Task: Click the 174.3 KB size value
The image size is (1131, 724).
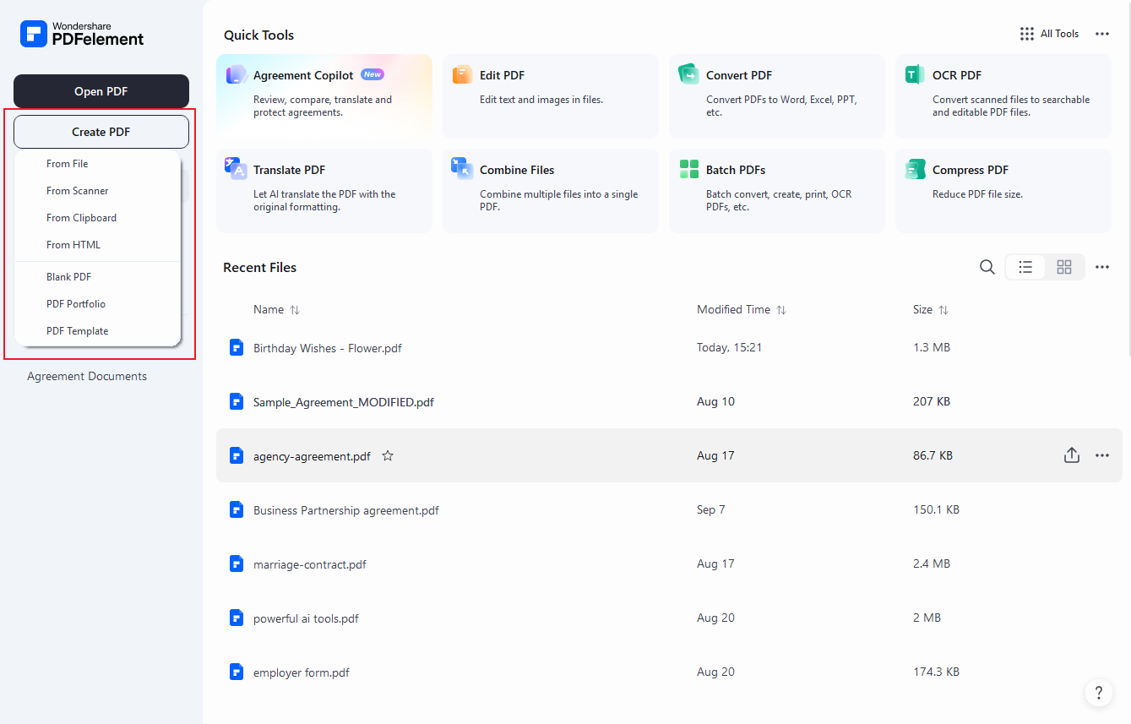Action: pos(936,672)
